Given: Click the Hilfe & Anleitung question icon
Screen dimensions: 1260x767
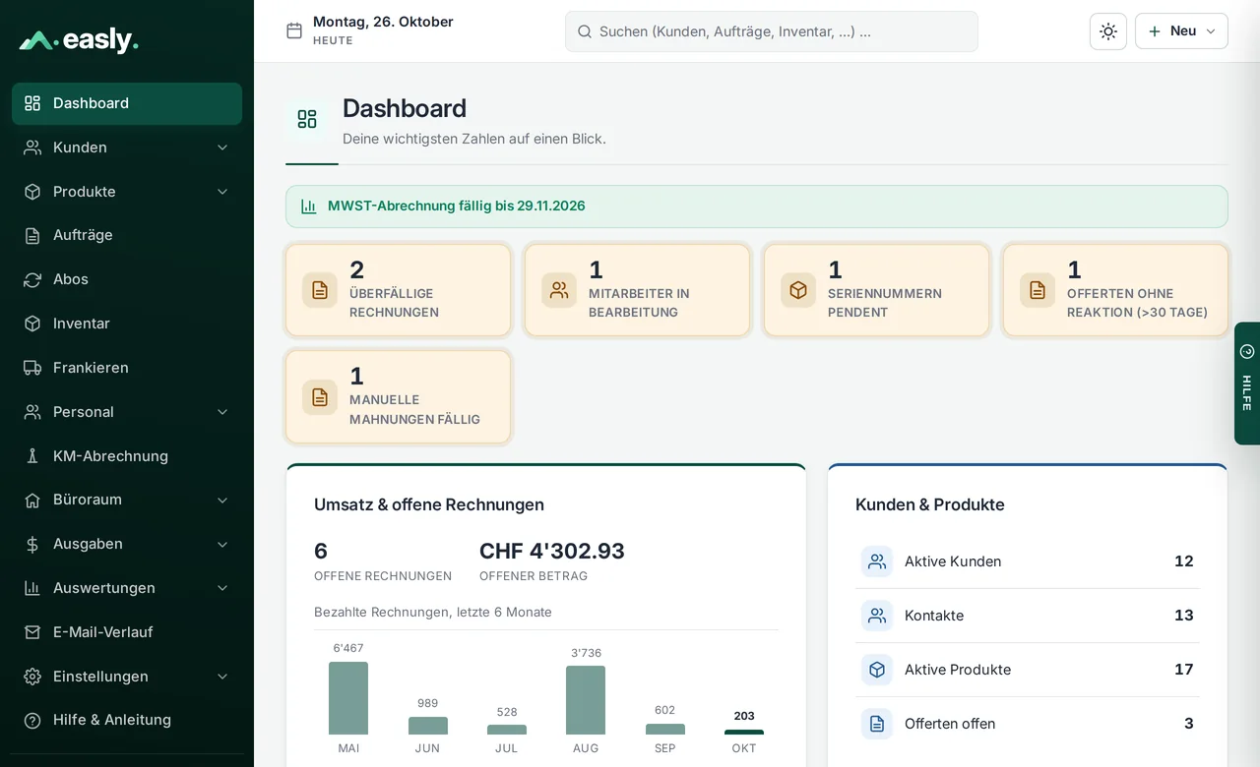Looking at the screenshot, I should [x=32, y=720].
